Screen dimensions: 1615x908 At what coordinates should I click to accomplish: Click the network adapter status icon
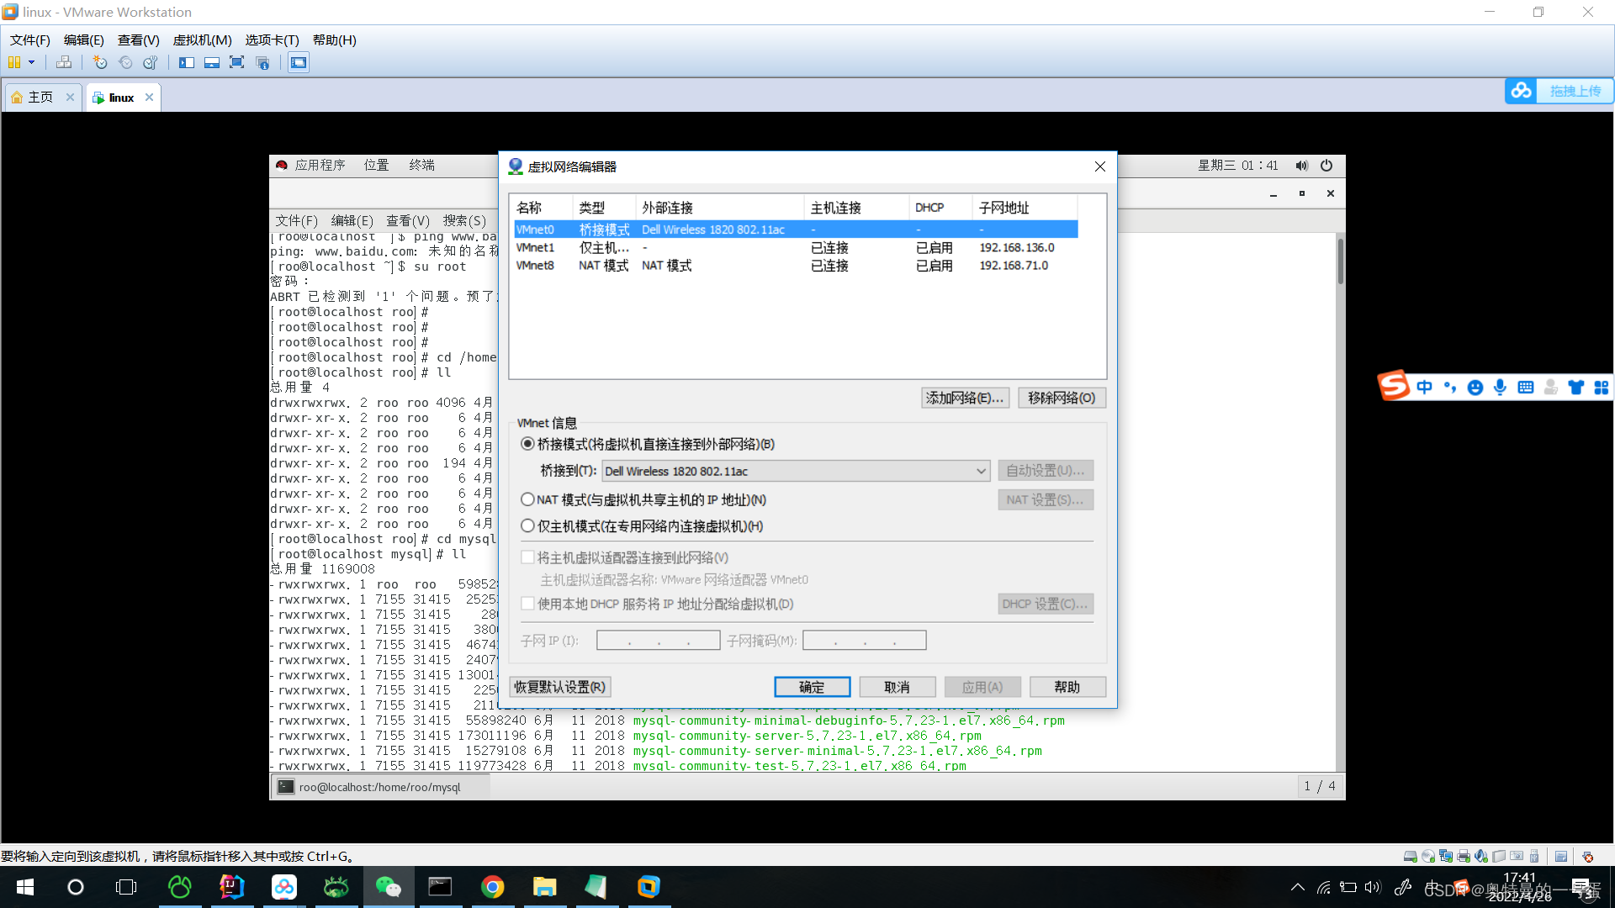point(1446,856)
